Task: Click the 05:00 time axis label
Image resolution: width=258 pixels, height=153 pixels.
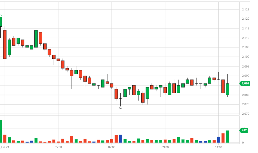Action: (58, 147)
